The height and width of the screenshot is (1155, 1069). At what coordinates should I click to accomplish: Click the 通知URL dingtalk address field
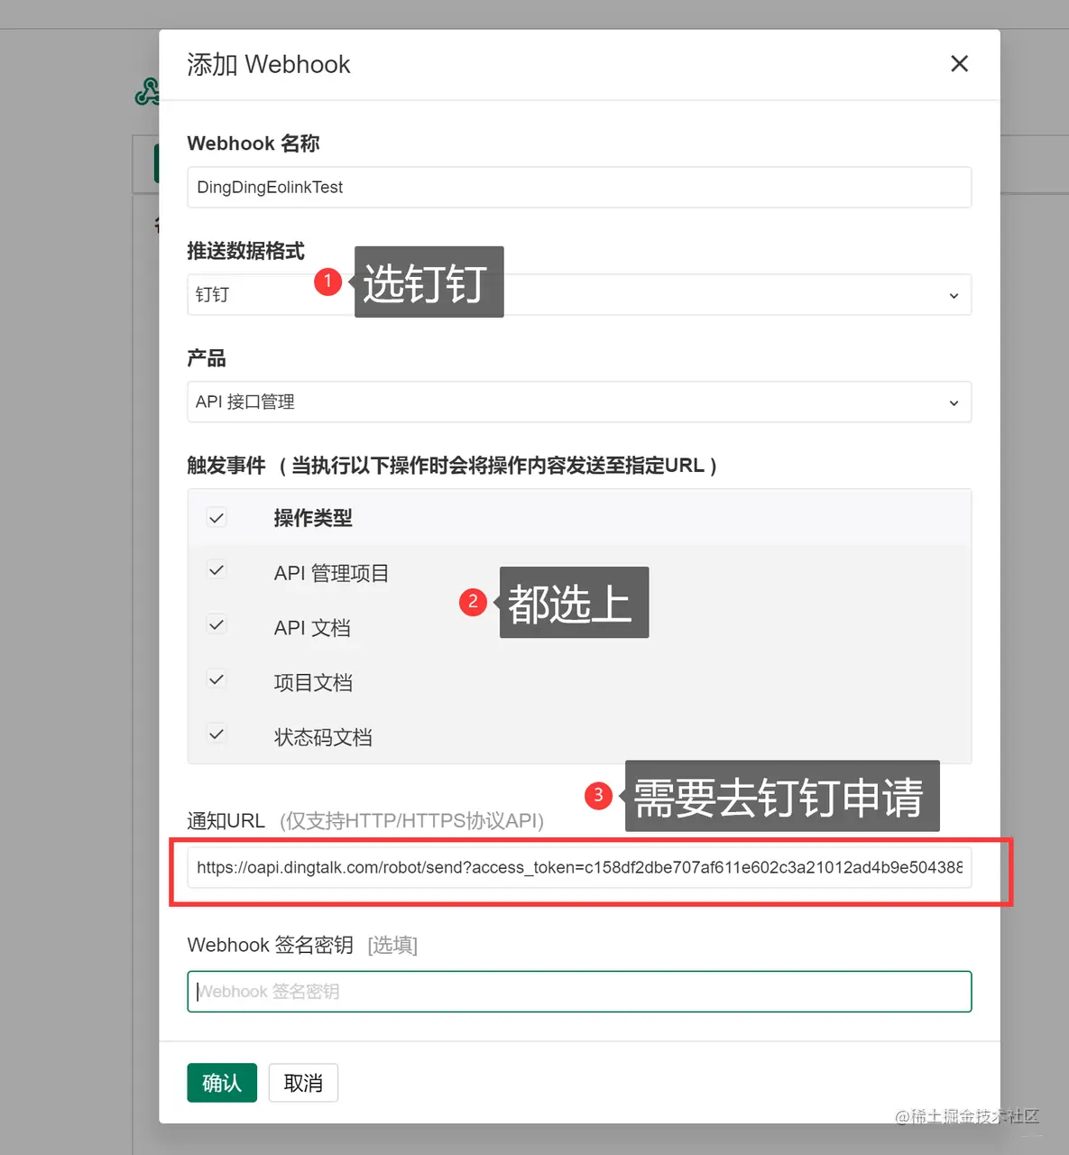[x=579, y=867]
